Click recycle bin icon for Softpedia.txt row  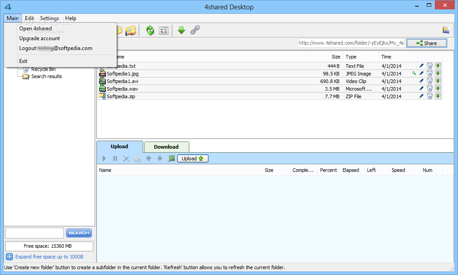(429, 66)
